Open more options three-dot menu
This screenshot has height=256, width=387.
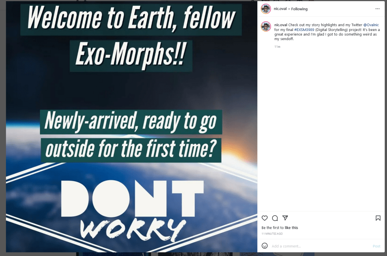click(x=378, y=9)
